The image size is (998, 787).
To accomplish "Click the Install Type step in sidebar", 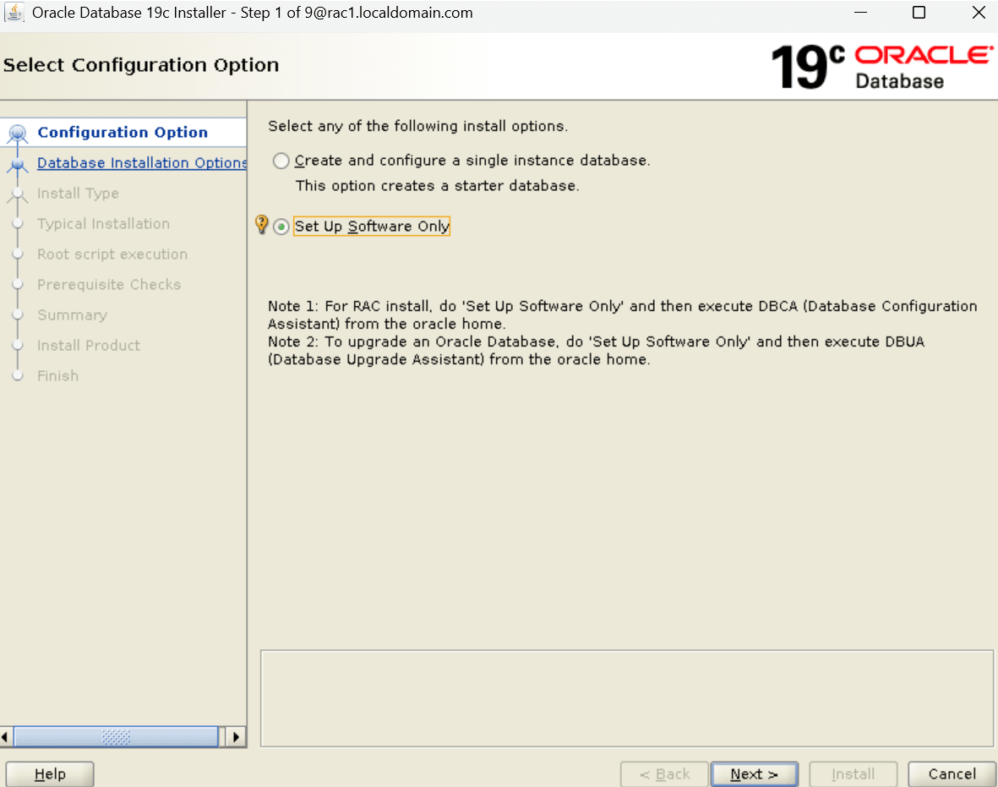I will 78,193.
